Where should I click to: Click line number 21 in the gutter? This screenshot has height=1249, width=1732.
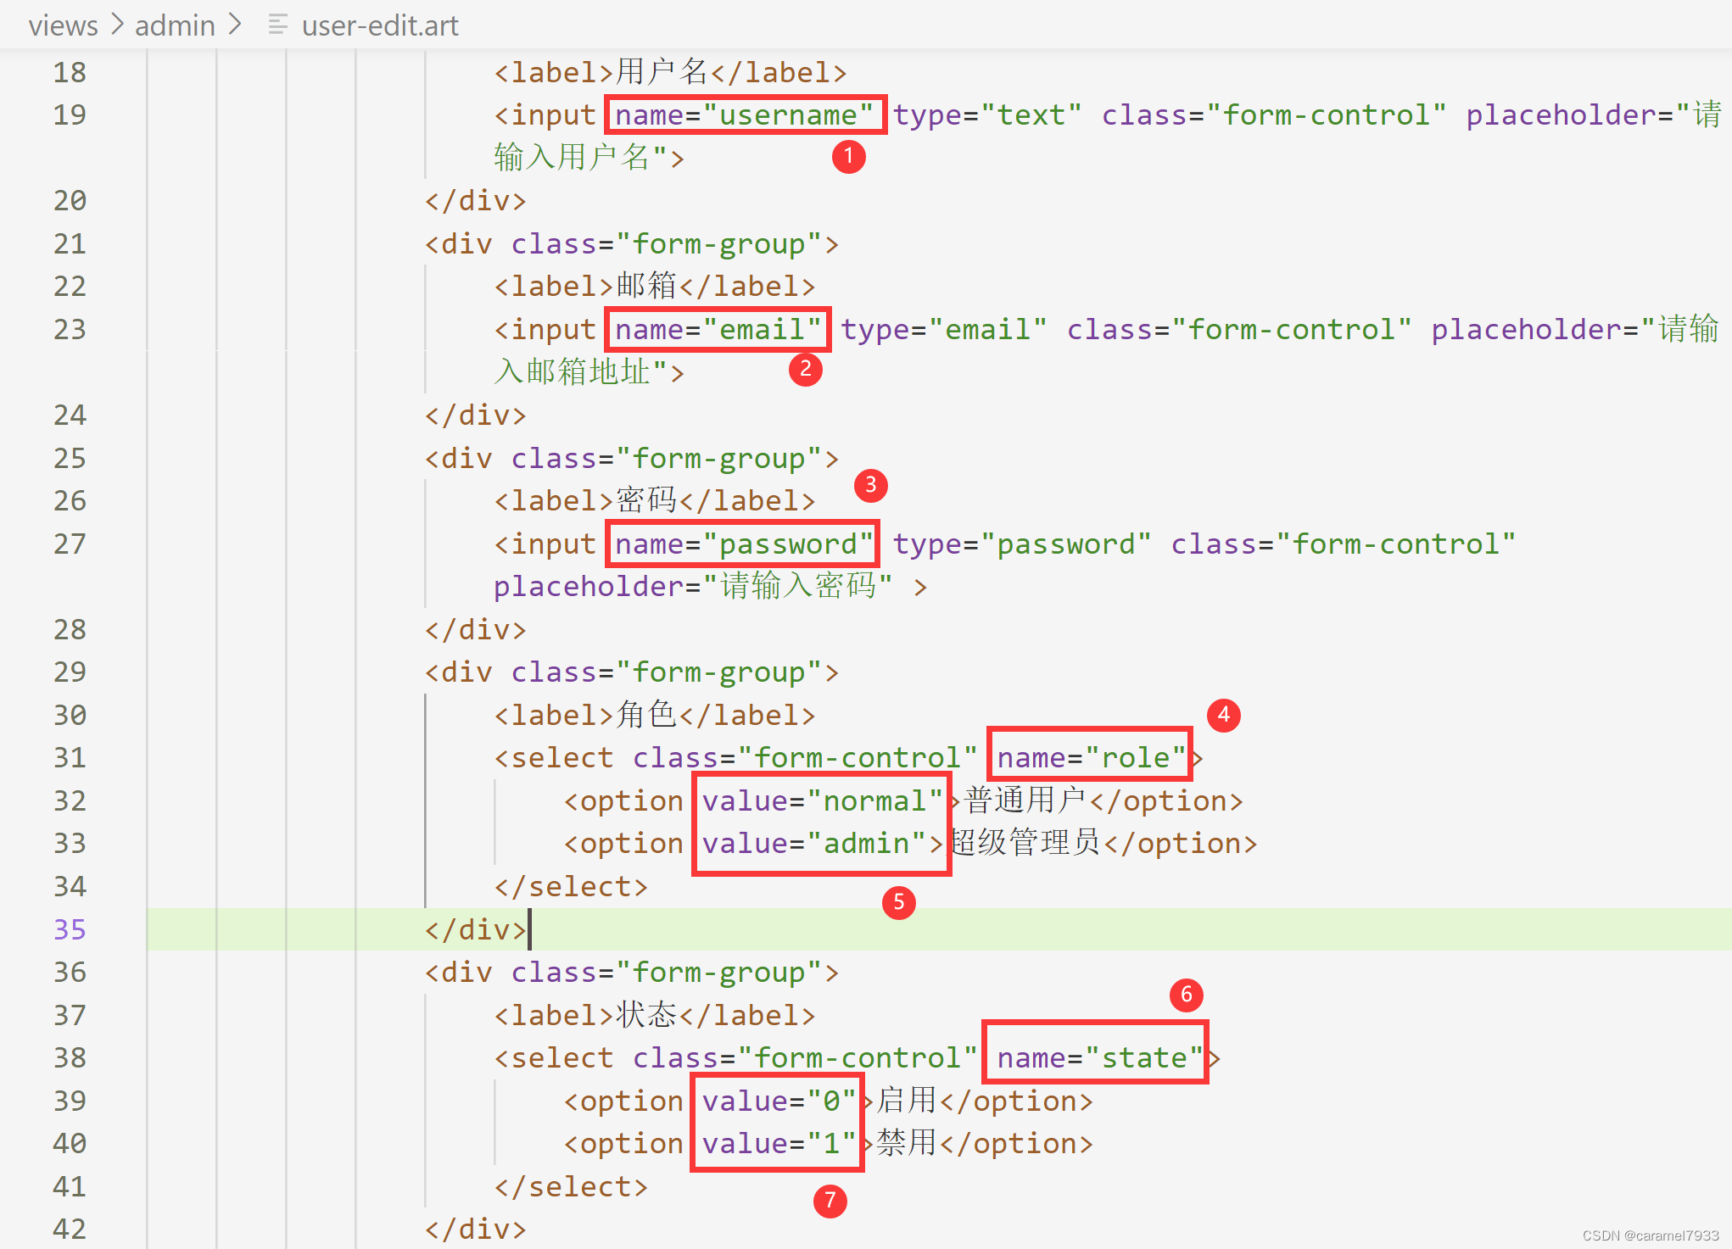70,244
